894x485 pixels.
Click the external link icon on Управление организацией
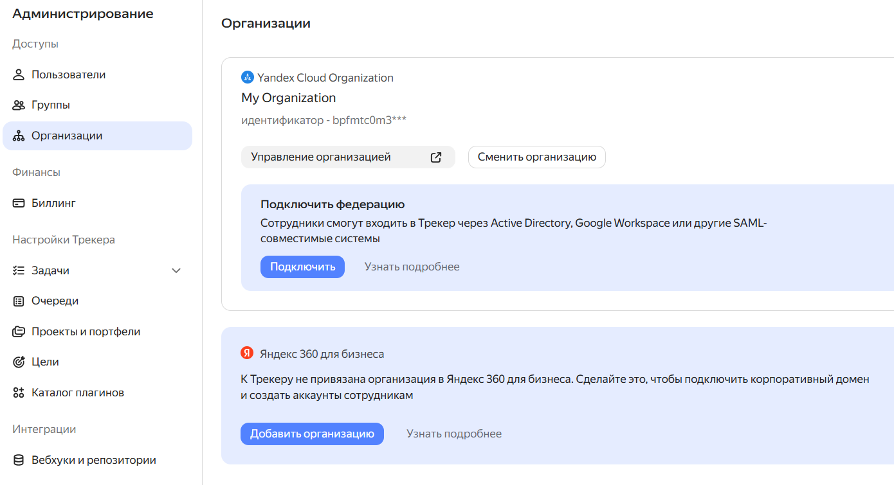[436, 157]
